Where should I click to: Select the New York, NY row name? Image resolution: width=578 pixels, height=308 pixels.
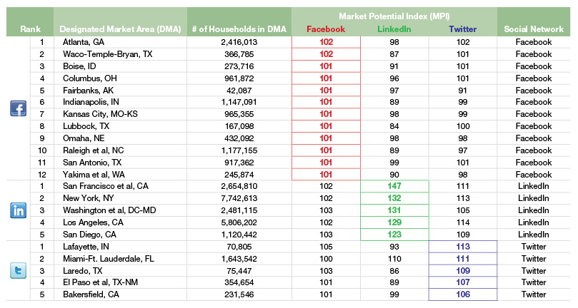(x=88, y=198)
